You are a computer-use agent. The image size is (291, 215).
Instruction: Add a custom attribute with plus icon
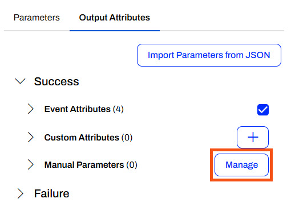coord(253,137)
